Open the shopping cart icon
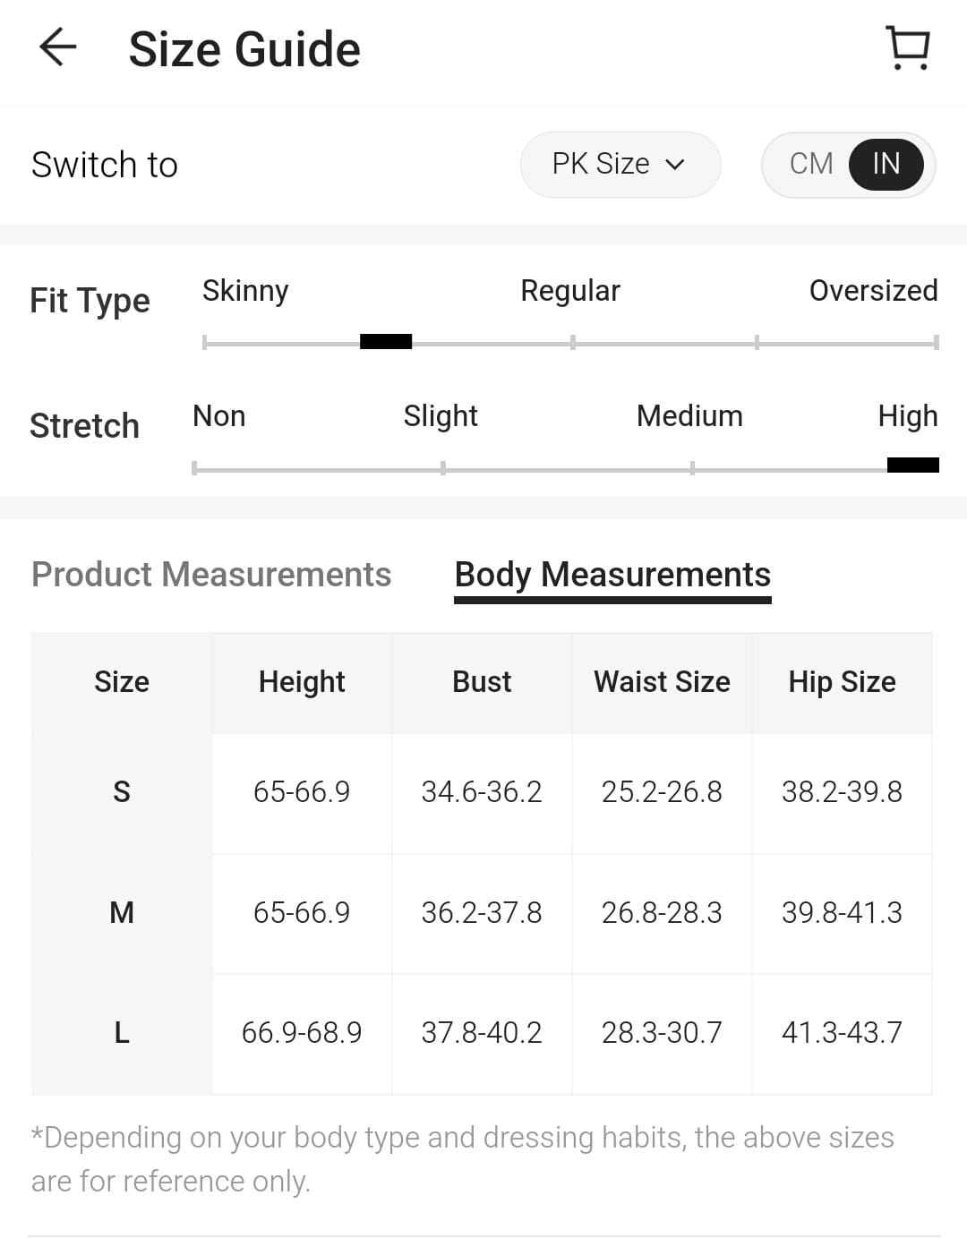The width and height of the screenshot is (967, 1238). tap(908, 47)
